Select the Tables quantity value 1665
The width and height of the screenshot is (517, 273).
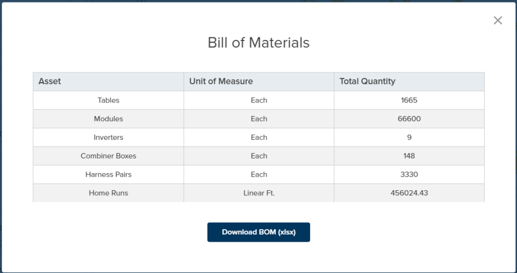(x=409, y=100)
